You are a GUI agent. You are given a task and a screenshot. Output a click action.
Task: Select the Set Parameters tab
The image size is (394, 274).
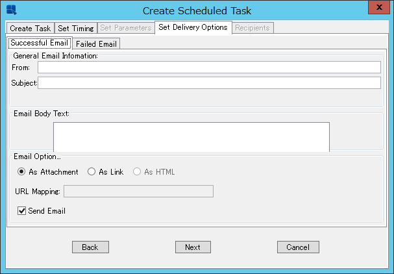(126, 28)
